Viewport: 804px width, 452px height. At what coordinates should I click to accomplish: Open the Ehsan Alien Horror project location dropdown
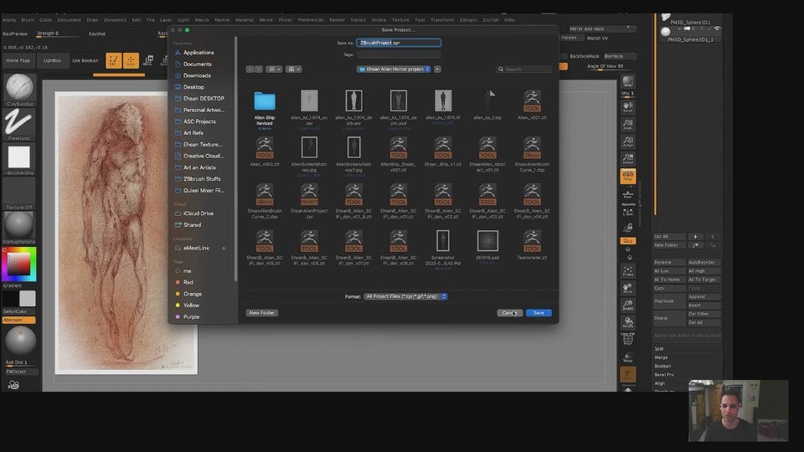click(x=394, y=69)
